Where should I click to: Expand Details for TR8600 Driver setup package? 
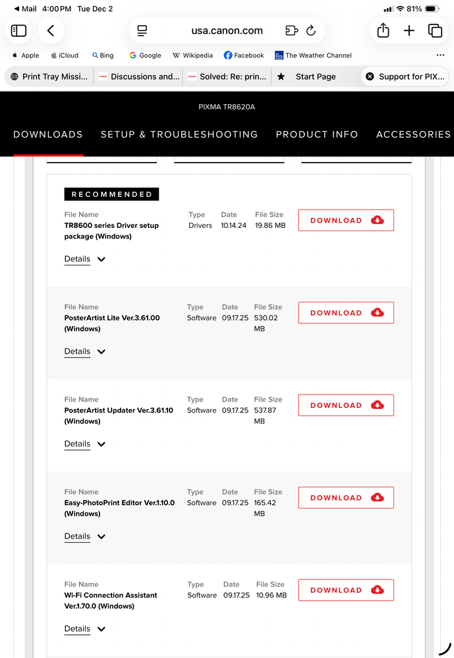point(85,260)
